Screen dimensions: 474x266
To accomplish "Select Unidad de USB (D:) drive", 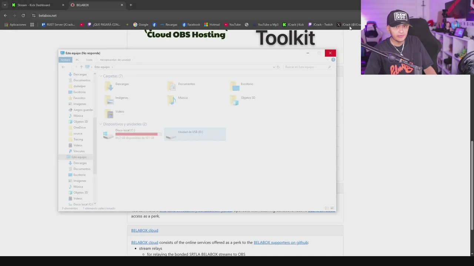I will (195, 134).
